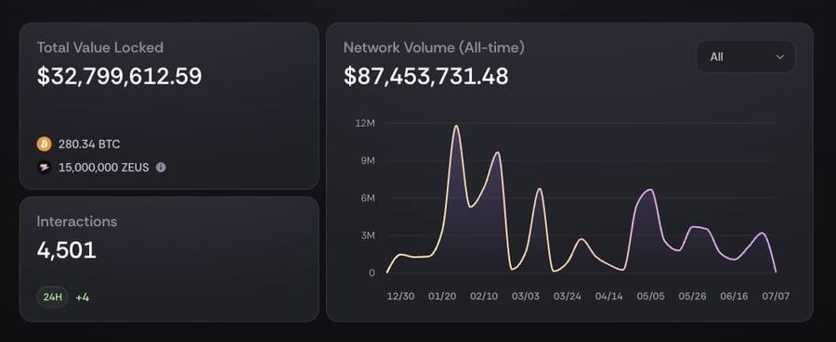Click the 02/10 date label

point(484,297)
